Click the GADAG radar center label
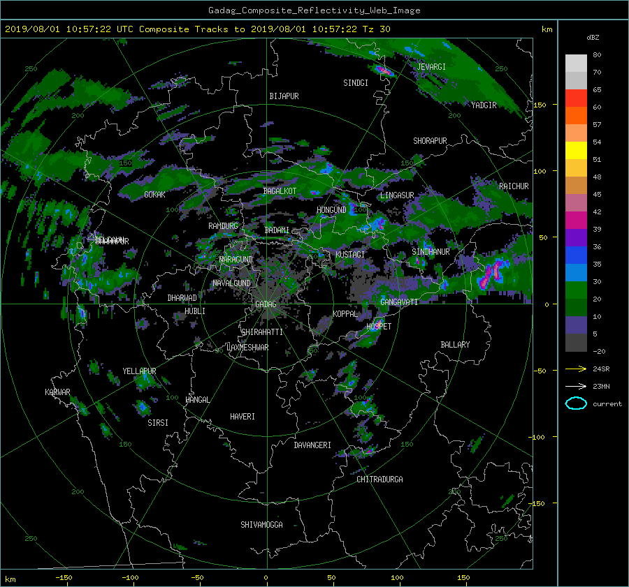Viewport: 629px width, 587px height. tap(266, 304)
